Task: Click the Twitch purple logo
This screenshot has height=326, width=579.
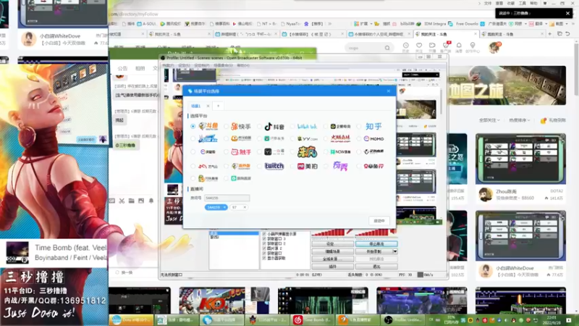Action: pyautogui.click(x=274, y=167)
